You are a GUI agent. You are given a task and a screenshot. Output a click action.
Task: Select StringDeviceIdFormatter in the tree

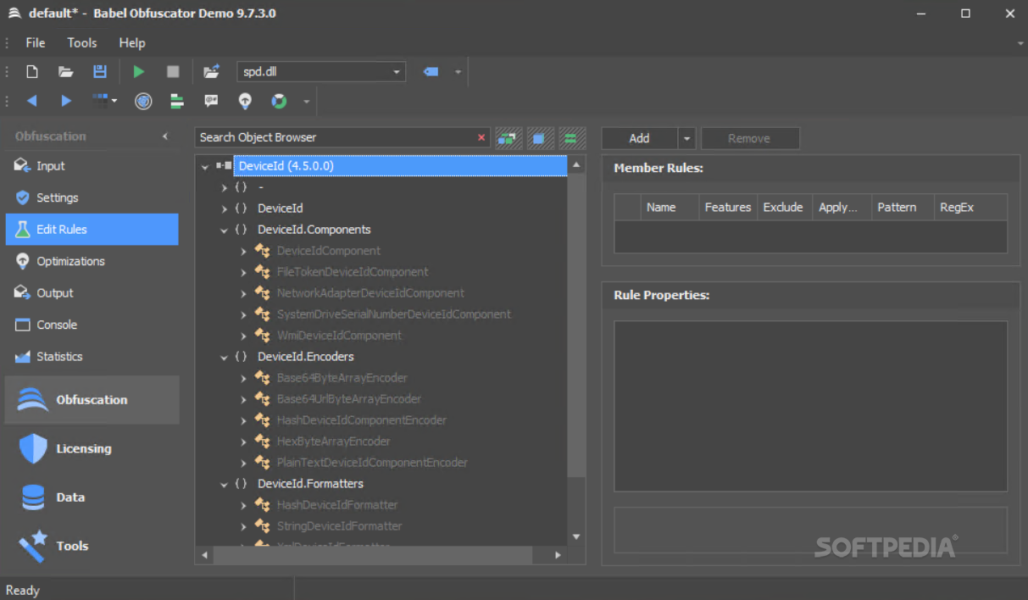tap(339, 526)
